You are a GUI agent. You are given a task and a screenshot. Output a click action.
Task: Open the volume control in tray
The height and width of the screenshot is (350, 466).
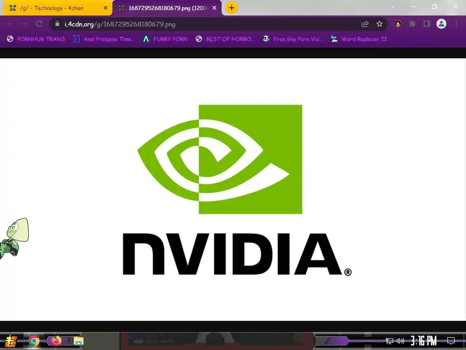pyautogui.click(x=400, y=341)
